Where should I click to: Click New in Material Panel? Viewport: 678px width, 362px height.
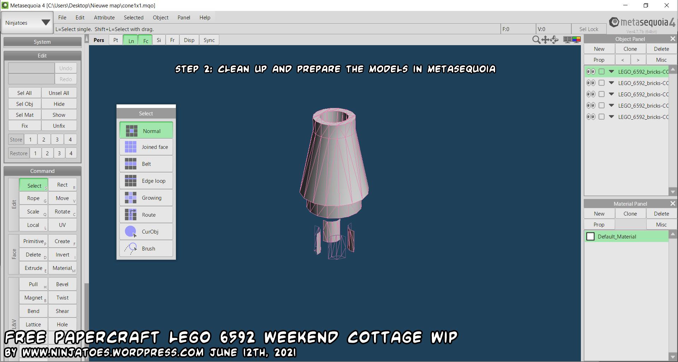pos(599,213)
